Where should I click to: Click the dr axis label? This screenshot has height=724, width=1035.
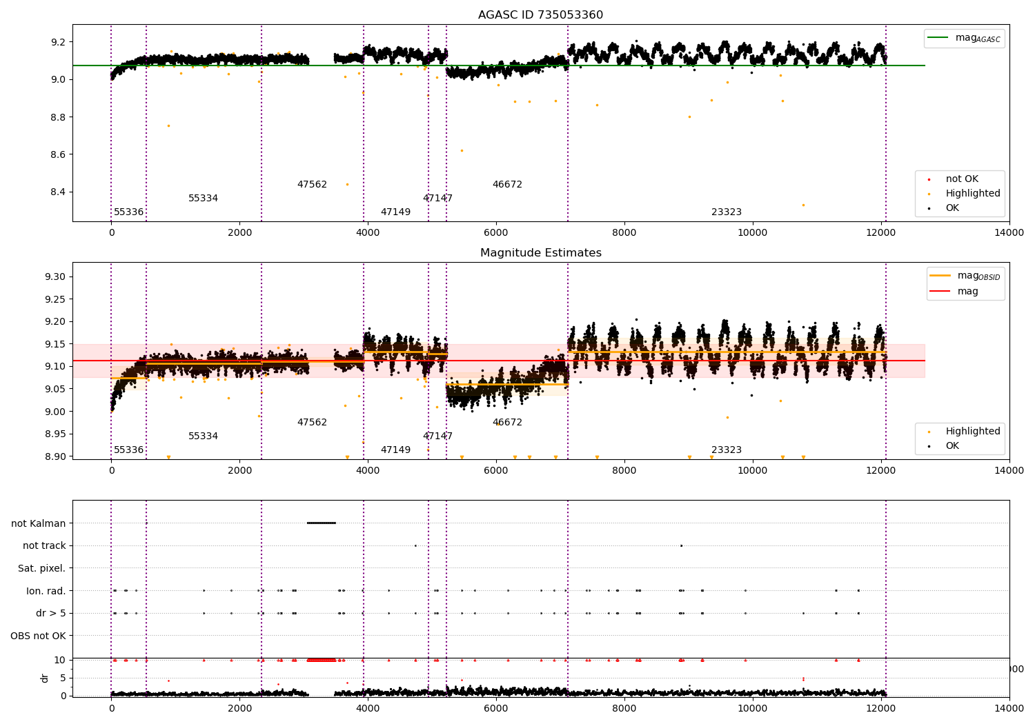(x=45, y=678)
